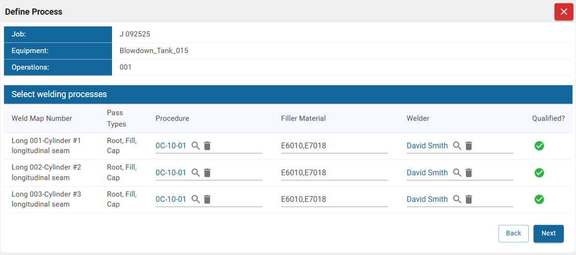
Task: Search procedure for Long 001-Cylinder #1 row
Action: click(x=196, y=146)
